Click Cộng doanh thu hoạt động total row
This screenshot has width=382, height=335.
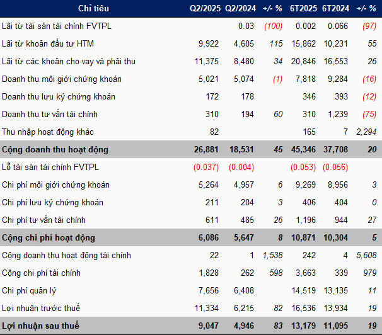pos(191,149)
